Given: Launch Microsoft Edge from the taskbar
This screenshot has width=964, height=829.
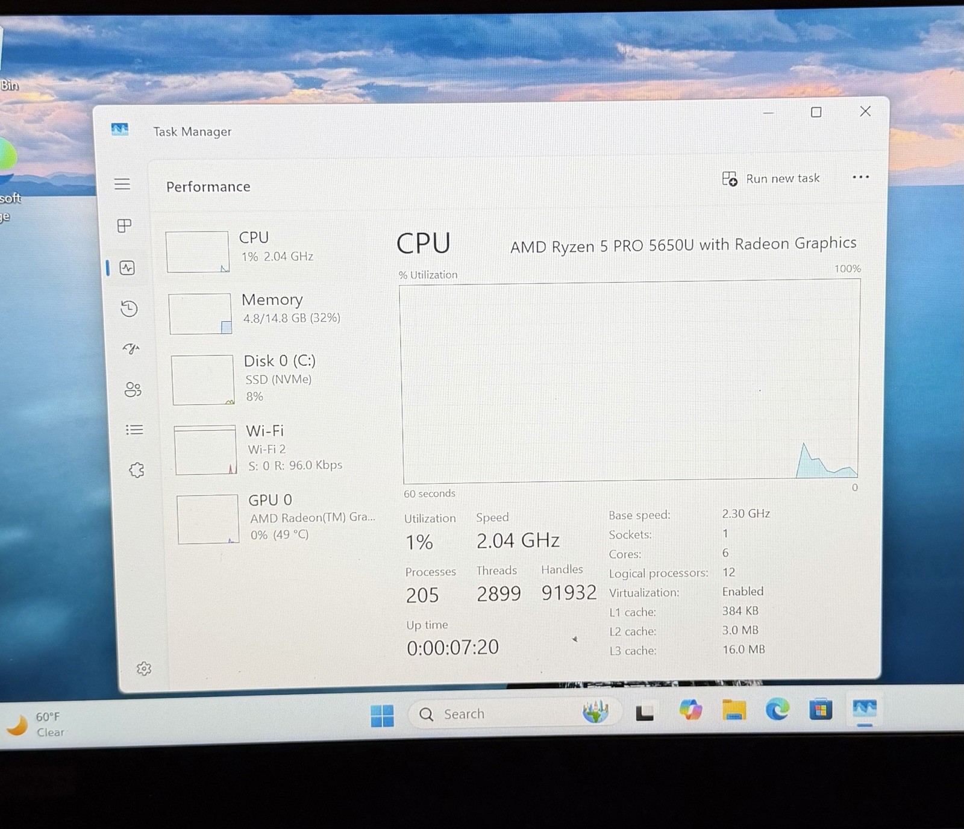Looking at the screenshot, I should [x=777, y=710].
